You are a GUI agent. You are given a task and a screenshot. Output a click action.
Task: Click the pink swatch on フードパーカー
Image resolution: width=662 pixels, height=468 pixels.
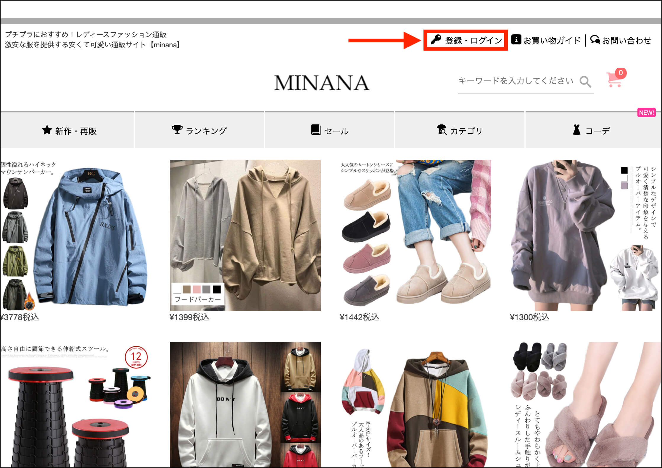tap(197, 289)
